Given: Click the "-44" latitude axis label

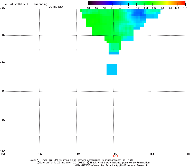Looking at the screenshot, I should pyautogui.click(x=2, y=62).
